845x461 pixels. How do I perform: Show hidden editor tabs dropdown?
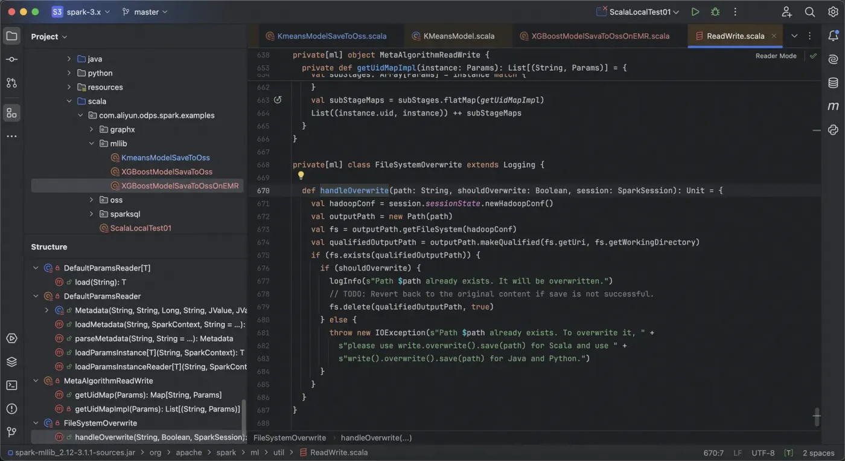click(x=794, y=36)
